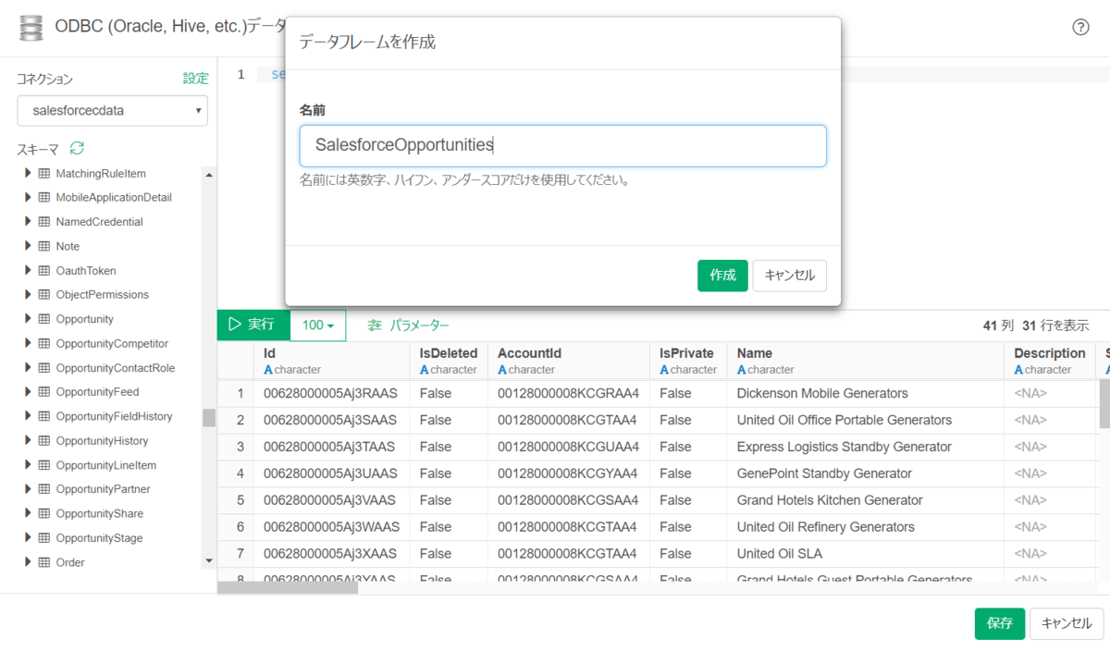The image size is (1110, 651).
Task: Click the table icon beside Note
Action: pyautogui.click(x=43, y=246)
